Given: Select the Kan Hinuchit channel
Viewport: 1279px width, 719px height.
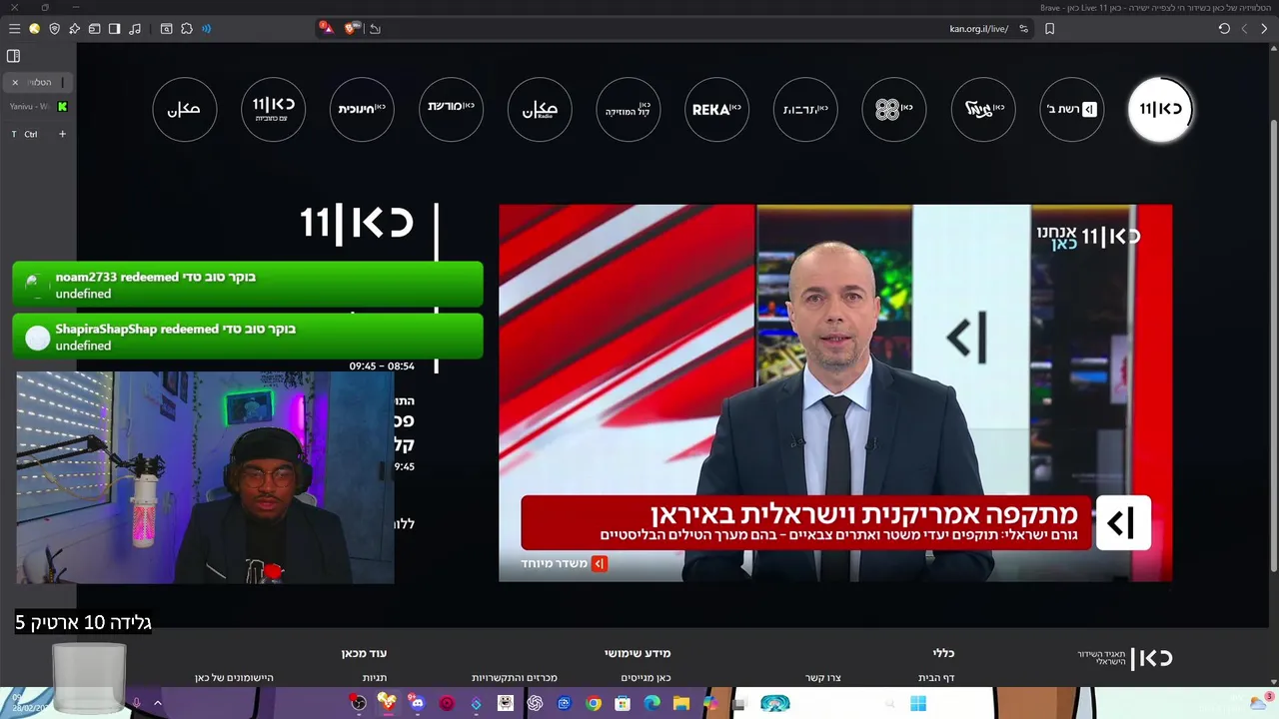Looking at the screenshot, I should tap(362, 109).
